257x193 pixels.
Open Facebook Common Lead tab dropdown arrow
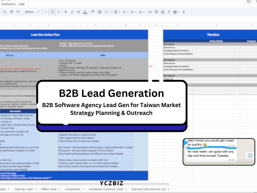tap(126, 189)
